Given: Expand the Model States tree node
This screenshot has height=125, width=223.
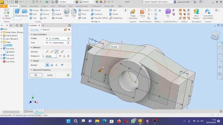Looking at the screenshot, I should pyautogui.click(x=1, y=32).
